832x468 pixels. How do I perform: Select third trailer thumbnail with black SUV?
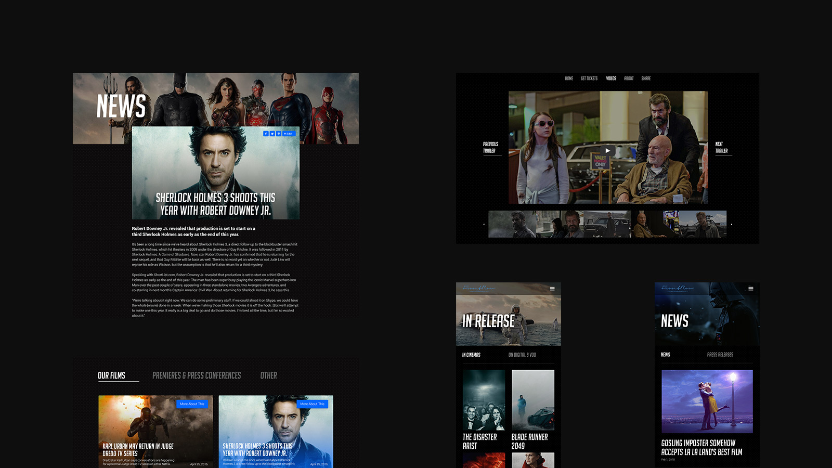[x=607, y=224]
